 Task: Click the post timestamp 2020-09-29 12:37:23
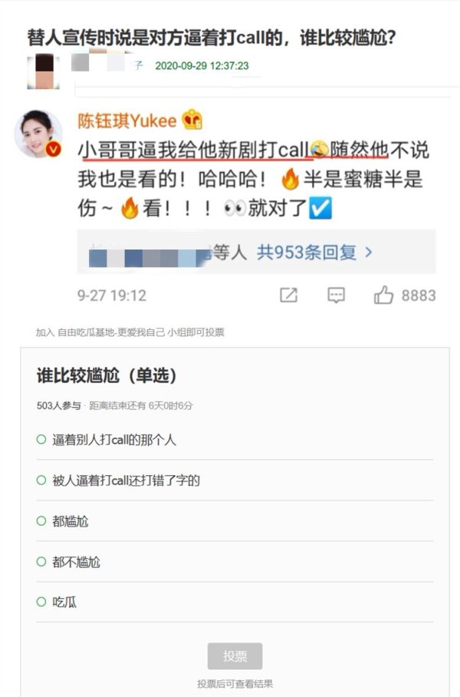(x=202, y=66)
